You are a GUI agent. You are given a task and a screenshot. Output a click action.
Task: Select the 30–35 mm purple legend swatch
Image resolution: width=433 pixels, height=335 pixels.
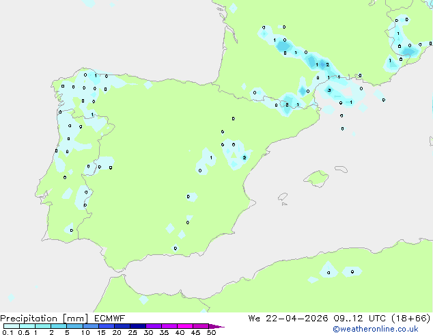pos(153,326)
